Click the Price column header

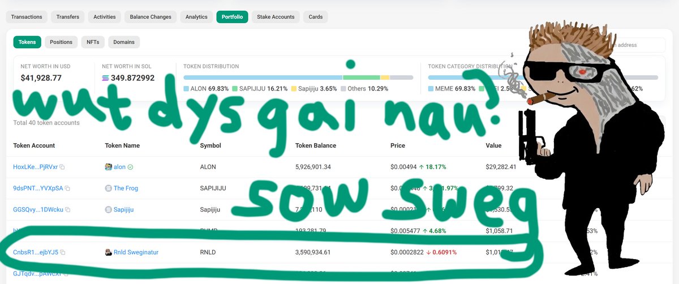[x=398, y=145]
